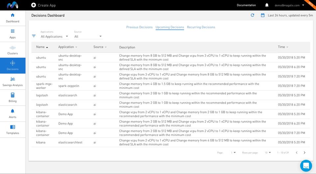Viewport: 316px width, 174px height.
Task: Change the rows per page dropdown
Action: [268, 153]
